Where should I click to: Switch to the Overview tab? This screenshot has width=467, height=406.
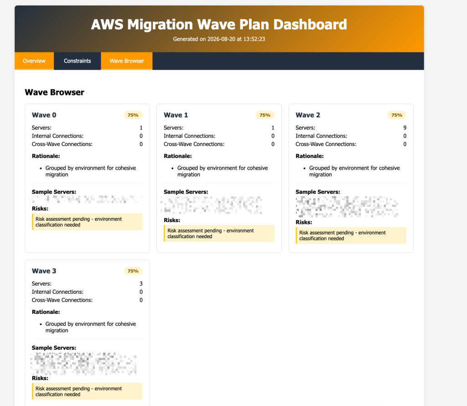tap(34, 61)
